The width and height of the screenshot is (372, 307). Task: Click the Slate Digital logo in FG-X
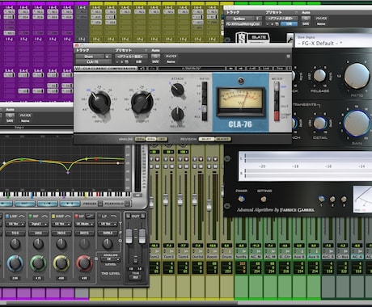[x=252, y=38]
